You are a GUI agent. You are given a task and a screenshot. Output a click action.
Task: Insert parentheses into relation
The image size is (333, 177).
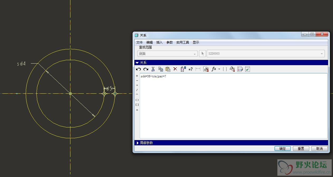(137, 100)
